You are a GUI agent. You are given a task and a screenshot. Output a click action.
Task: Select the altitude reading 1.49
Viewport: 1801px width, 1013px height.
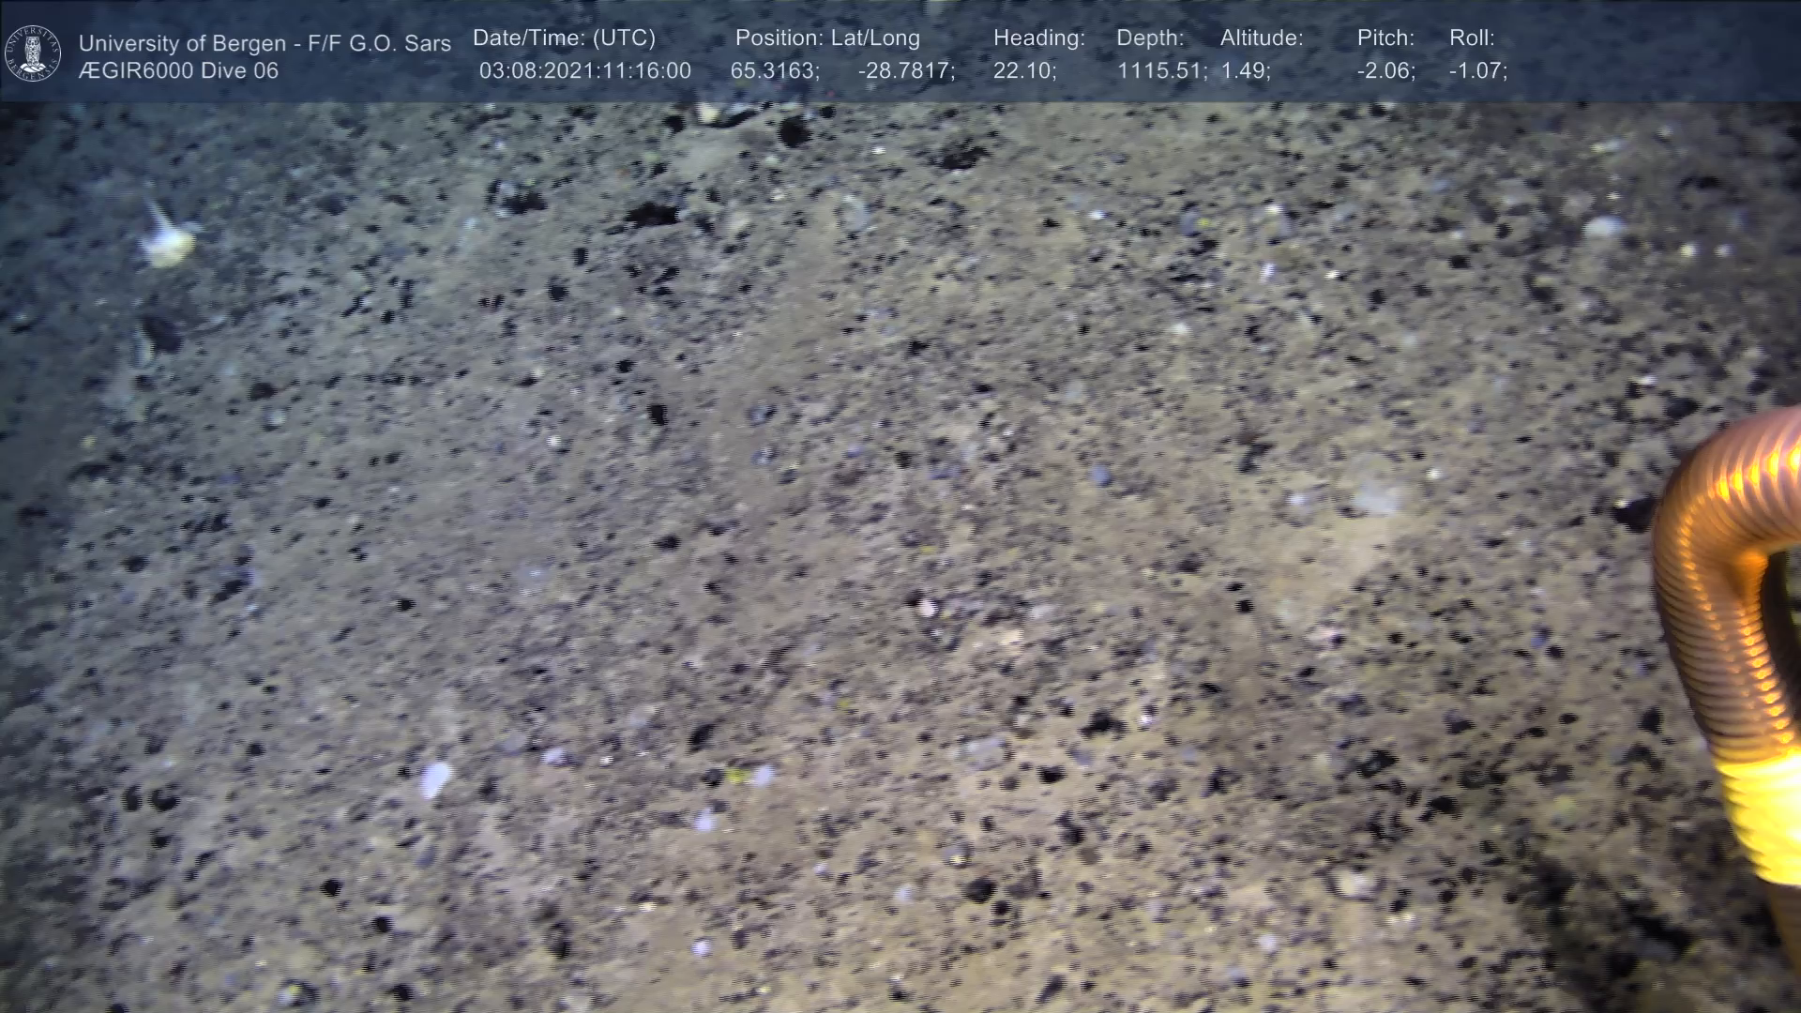(x=1245, y=71)
